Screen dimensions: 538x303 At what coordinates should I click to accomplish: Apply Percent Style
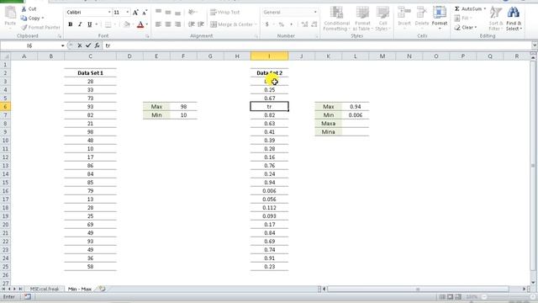282,24
